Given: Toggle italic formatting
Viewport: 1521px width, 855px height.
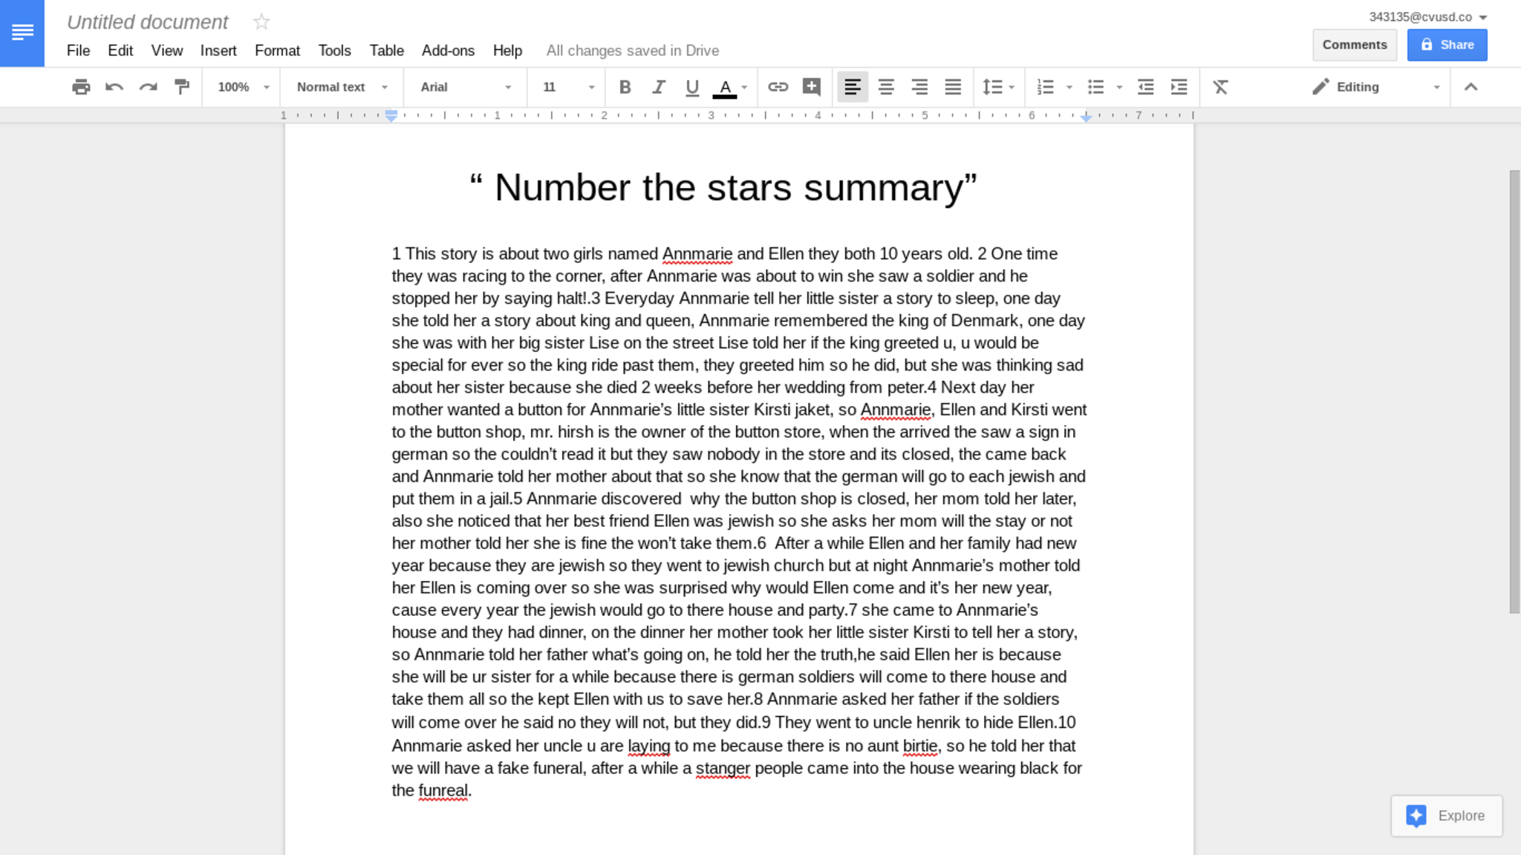Looking at the screenshot, I should (658, 87).
